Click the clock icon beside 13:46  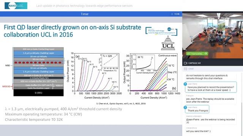coord(172,14)
